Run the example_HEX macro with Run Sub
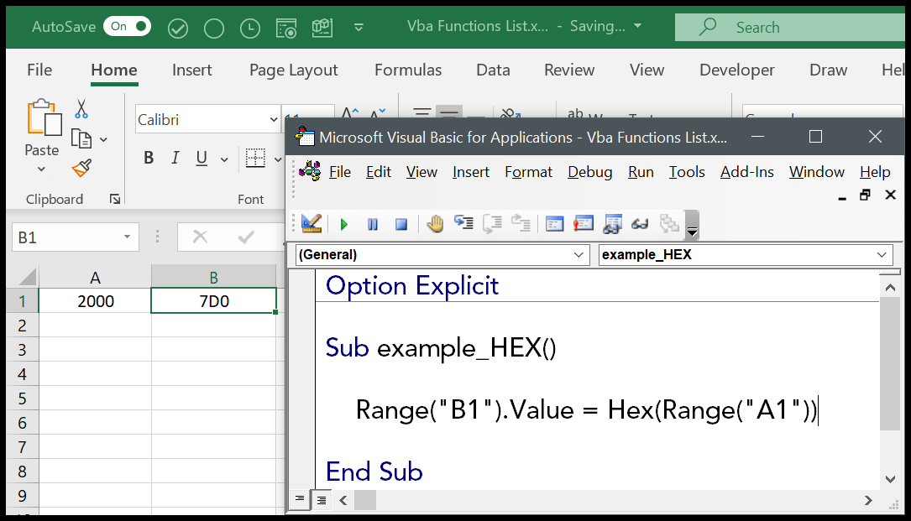 click(x=343, y=224)
